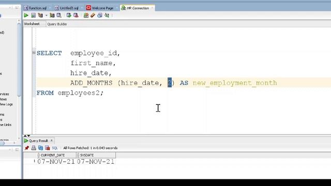Click the refresh icon in Query Result
This screenshot has height=186, width=331.
(40, 148)
